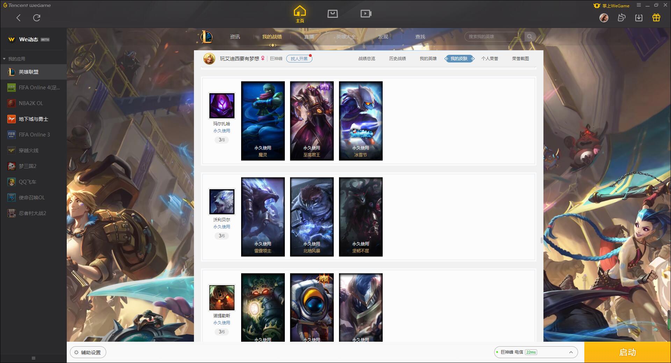Screen dimensions: 671x363
Task: Open the 至高君王 skin card
Action: [x=312, y=121]
